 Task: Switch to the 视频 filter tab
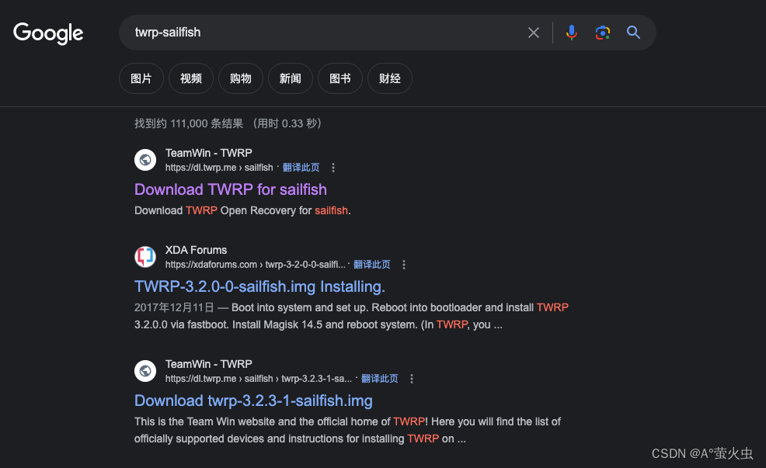point(191,78)
